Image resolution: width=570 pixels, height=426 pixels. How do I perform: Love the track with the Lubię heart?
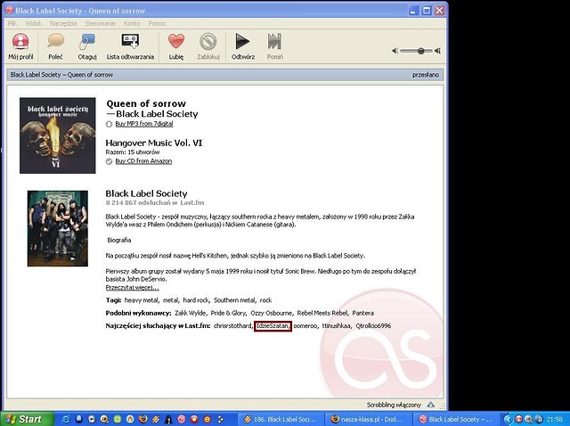click(176, 46)
